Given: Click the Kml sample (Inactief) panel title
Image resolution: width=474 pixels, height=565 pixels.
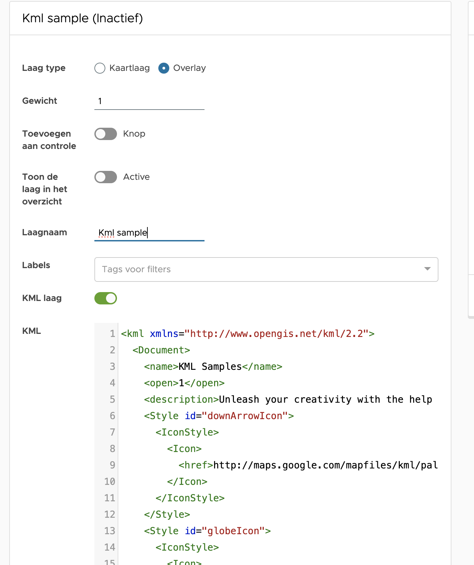Looking at the screenshot, I should [x=82, y=18].
